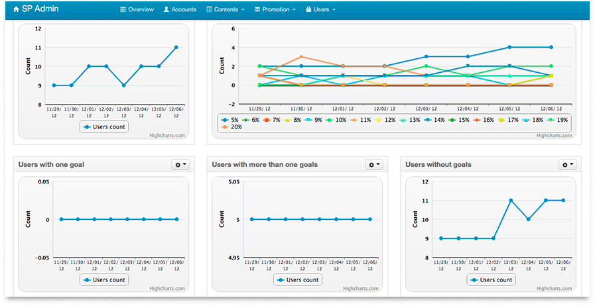
Task: Expand the Promotion dropdown menu
Action: 275,10
